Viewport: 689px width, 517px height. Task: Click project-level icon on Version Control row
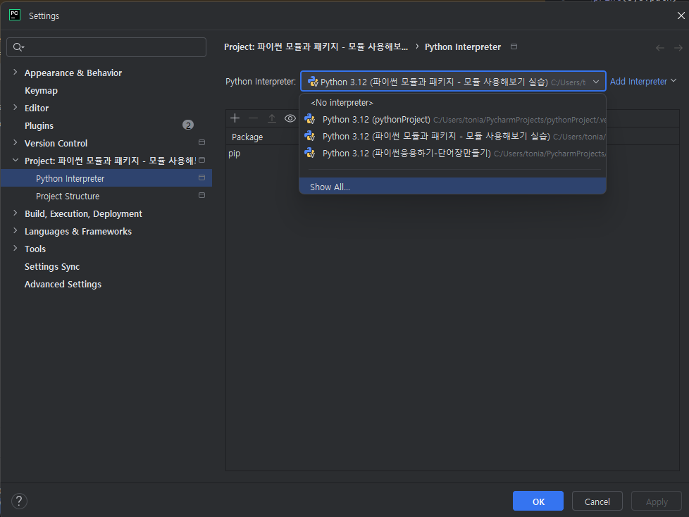201,142
